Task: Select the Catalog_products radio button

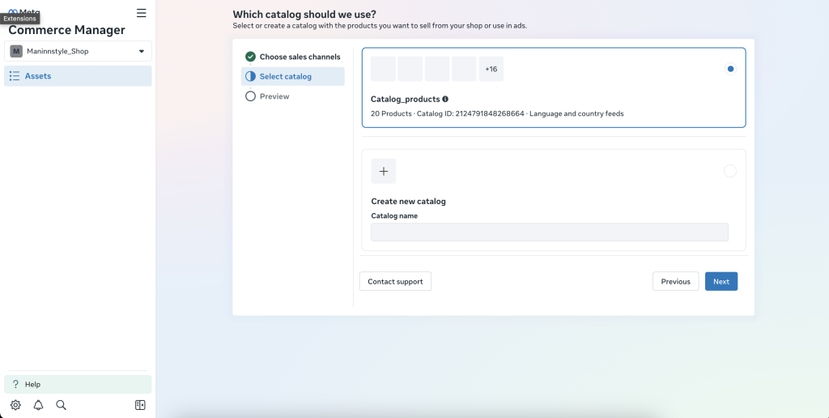Action: (x=730, y=69)
